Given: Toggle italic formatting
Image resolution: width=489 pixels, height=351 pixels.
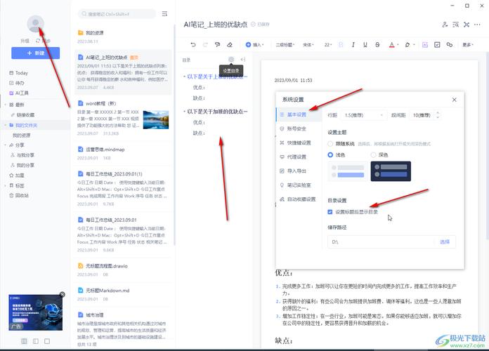Looking at the screenshot, I should coord(353,45).
